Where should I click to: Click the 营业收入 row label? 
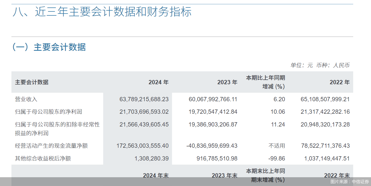pyautogui.click(x=26, y=99)
